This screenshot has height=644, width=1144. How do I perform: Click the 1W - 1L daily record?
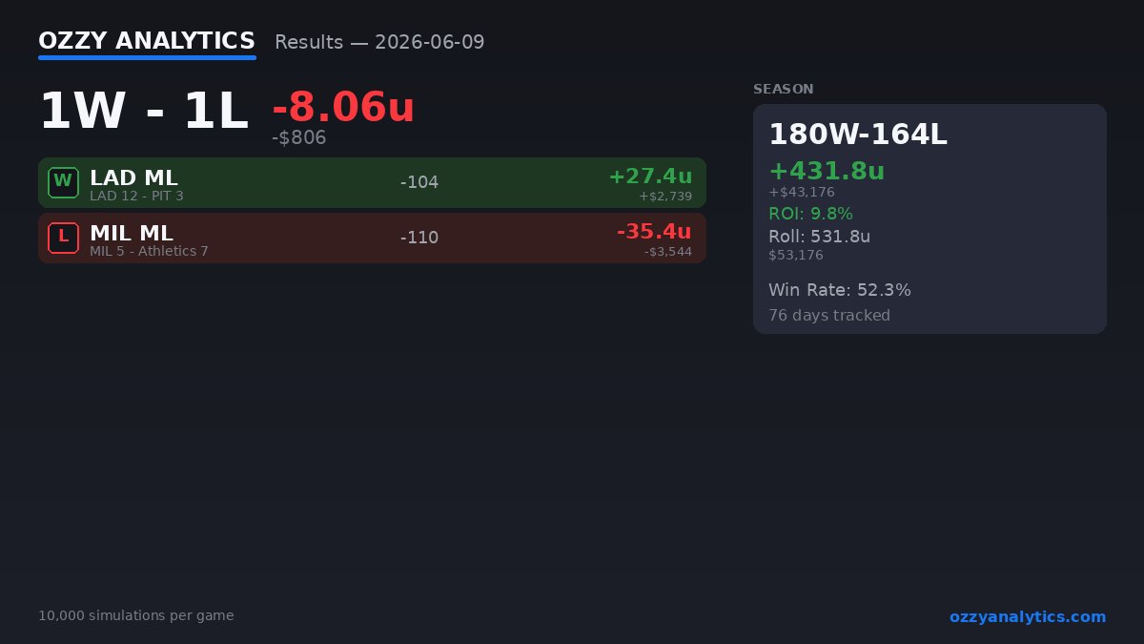(x=143, y=112)
